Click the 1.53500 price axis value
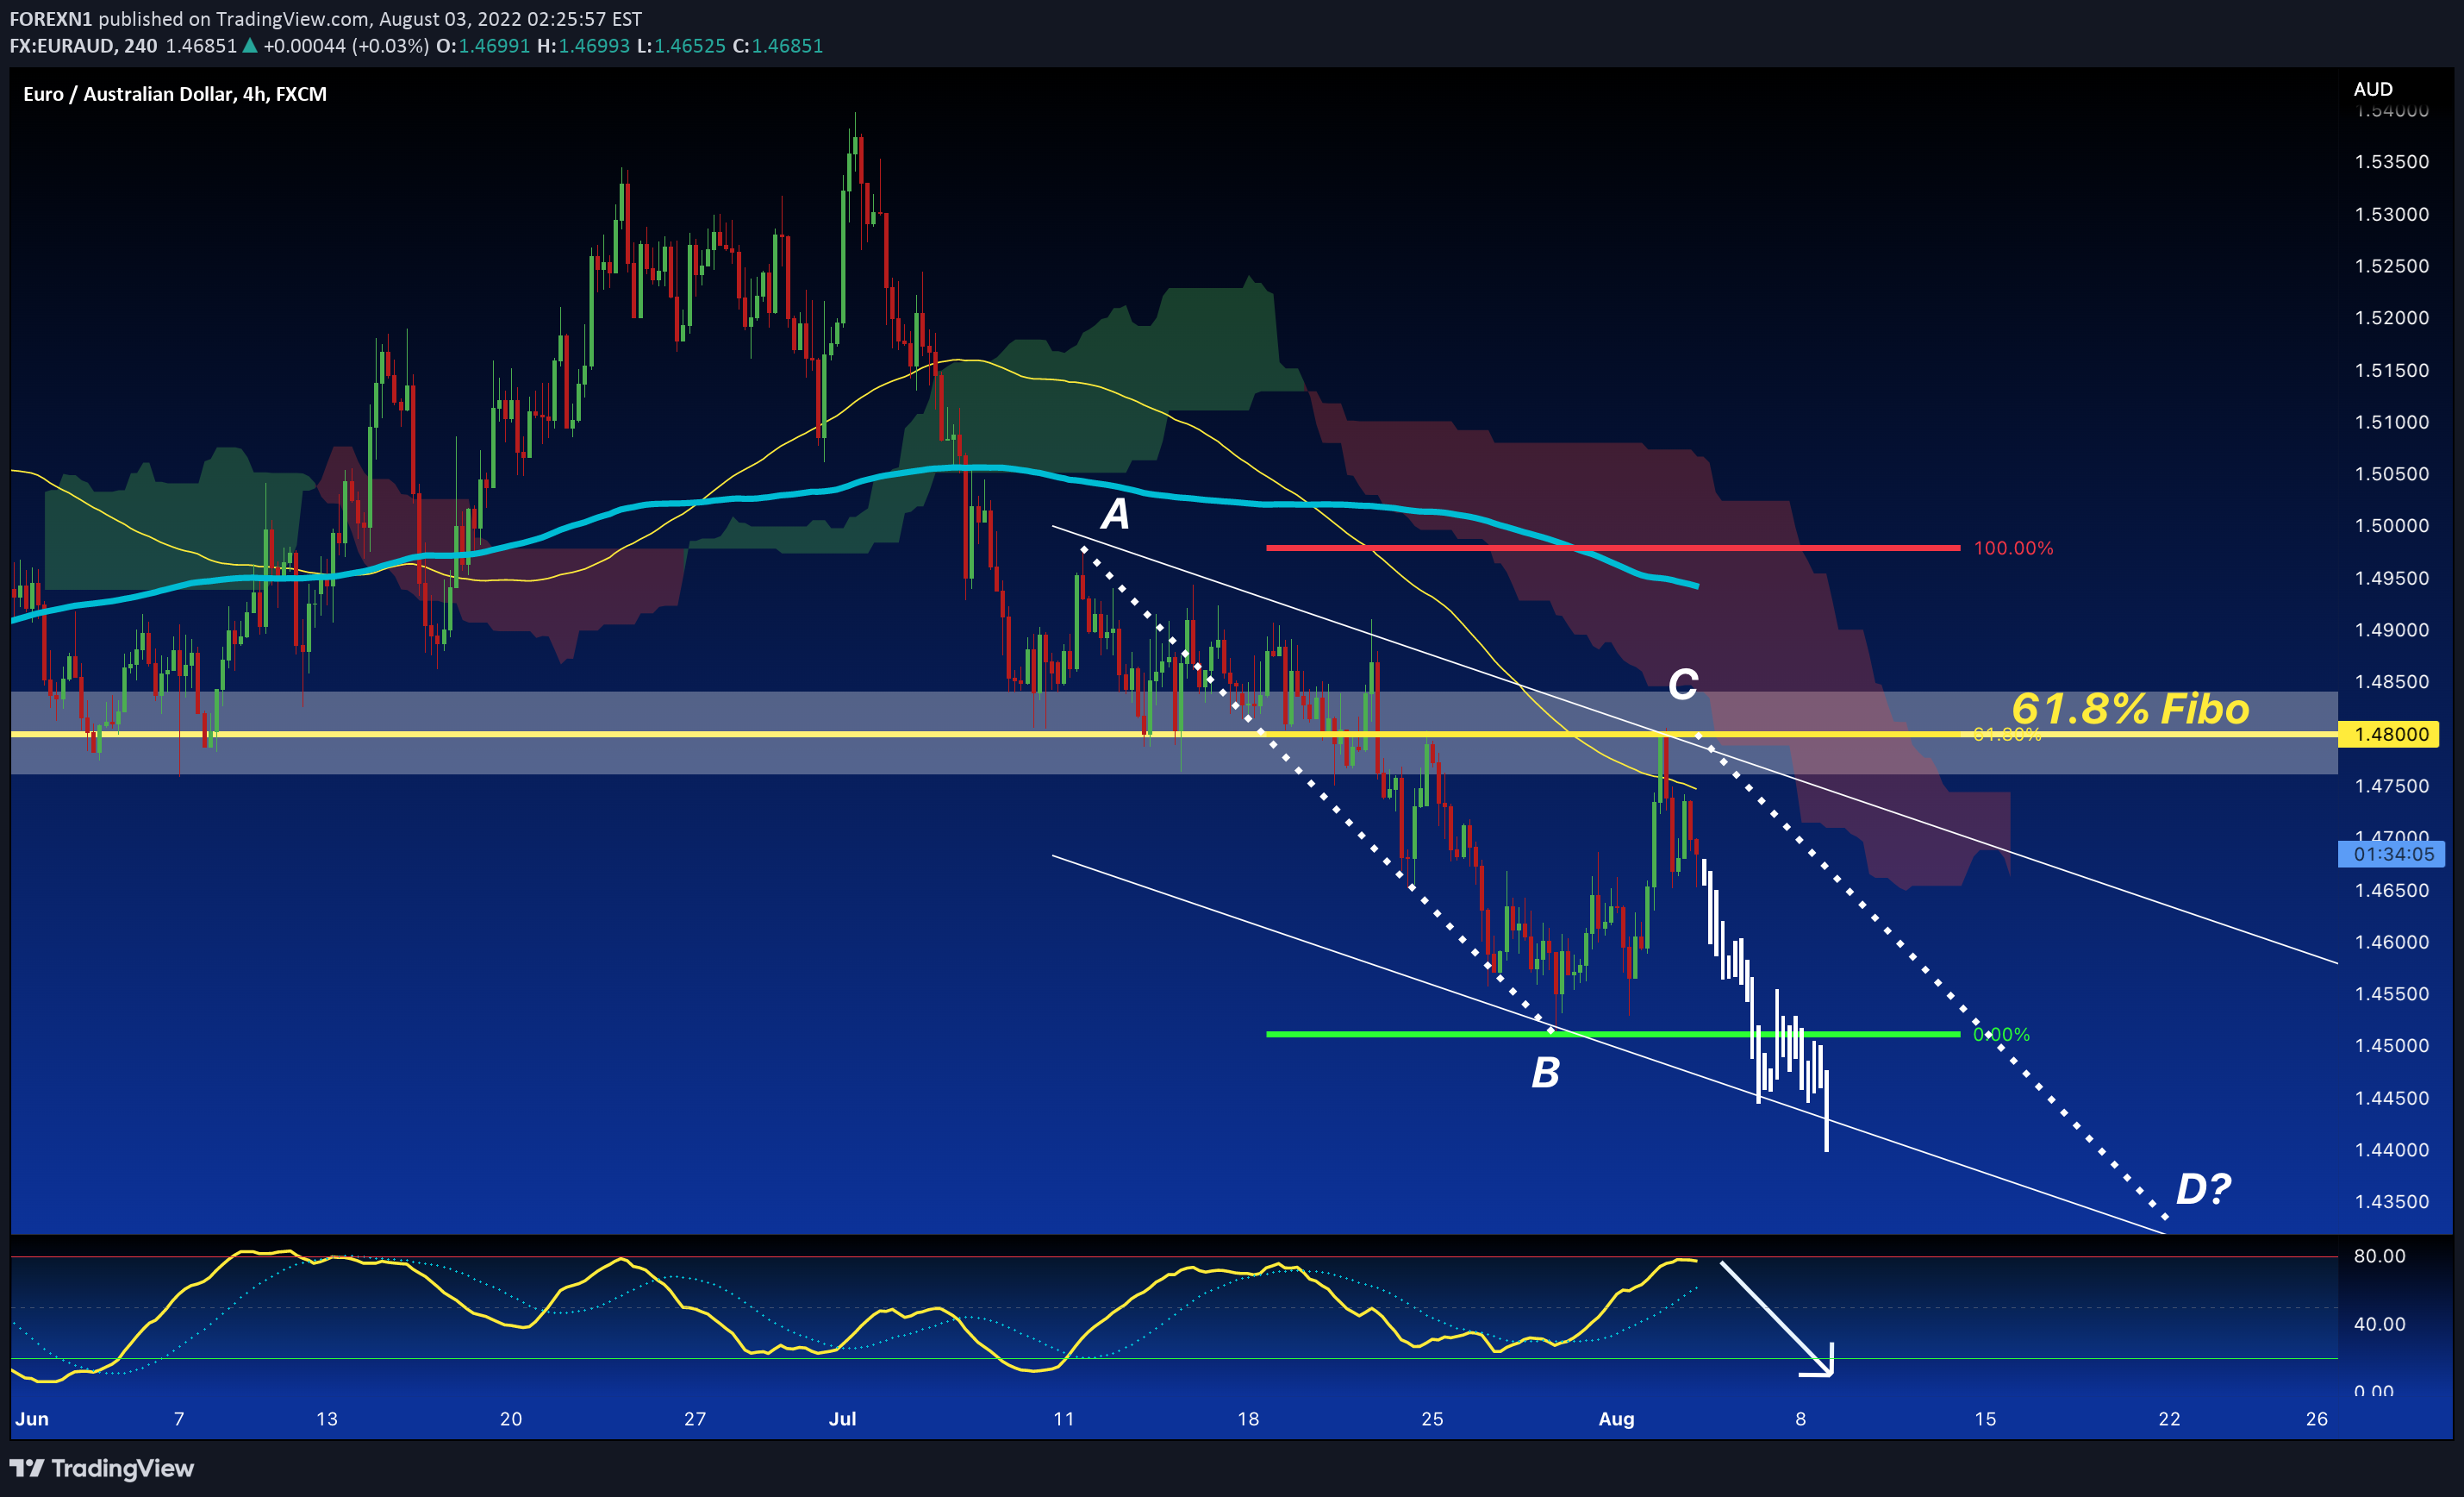 (x=2391, y=161)
